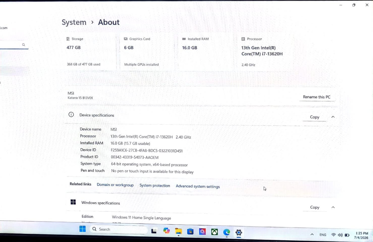Launch the Xbox app from the taskbar
This screenshot has width=373, height=242.
214,232
